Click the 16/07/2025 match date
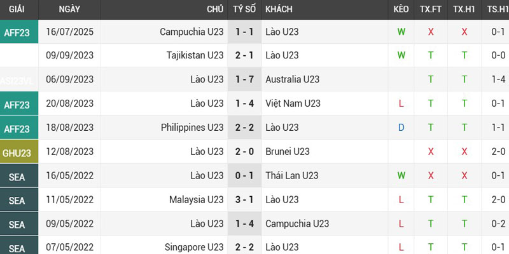The width and height of the screenshot is (509, 254). [69, 31]
